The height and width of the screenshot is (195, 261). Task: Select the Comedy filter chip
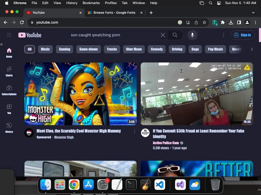point(157,49)
